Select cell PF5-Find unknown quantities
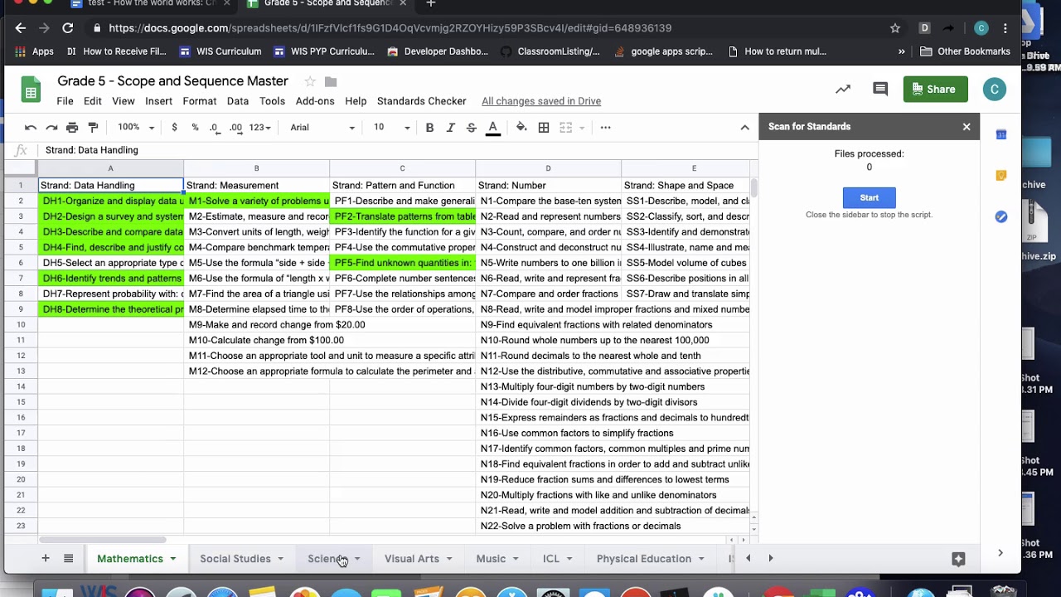The width and height of the screenshot is (1061, 597). [403, 263]
